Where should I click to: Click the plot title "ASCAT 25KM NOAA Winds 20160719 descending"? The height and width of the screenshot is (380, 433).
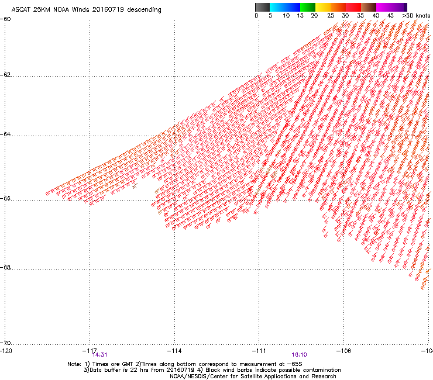(86, 9)
